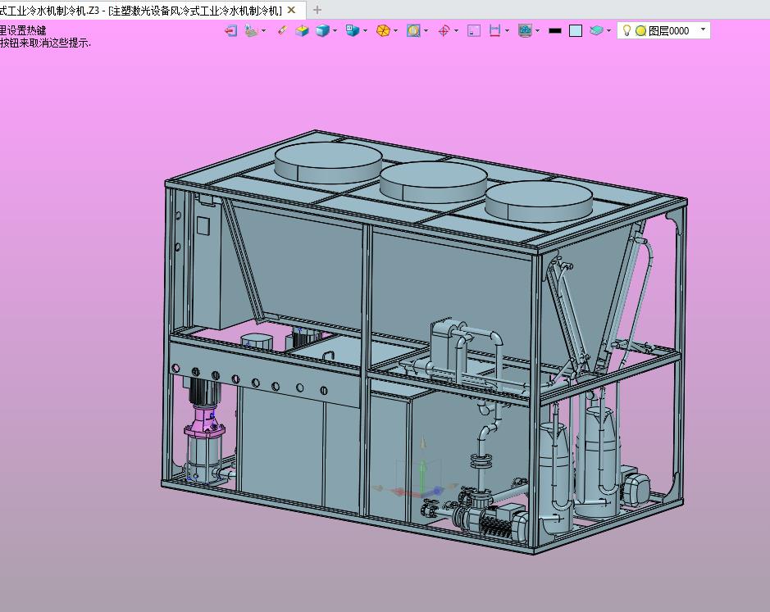Screen dimensions: 770x612
Task: Click the eraser/clear highlight icon
Action: point(282,30)
